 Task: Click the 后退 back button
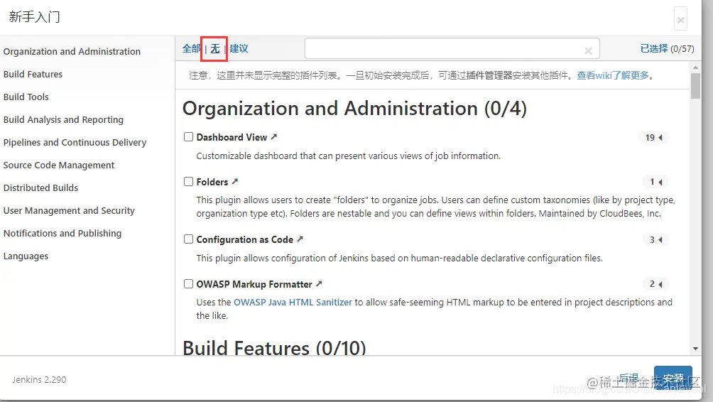click(628, 379)
